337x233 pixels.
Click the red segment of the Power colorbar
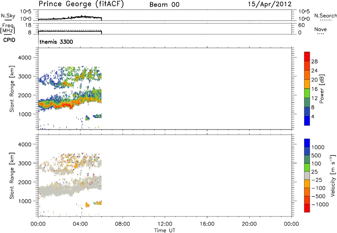307,56
